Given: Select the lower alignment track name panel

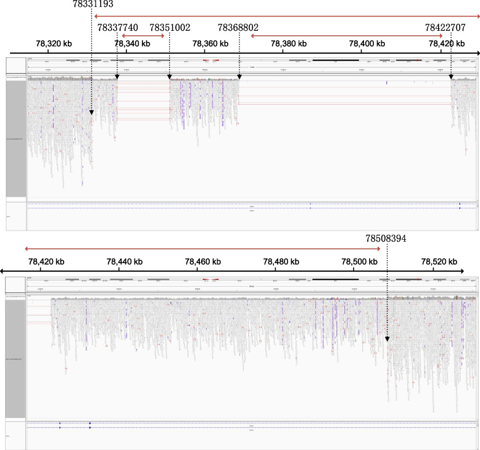Looking at the screenshot, I should click(x=16, y=358).
